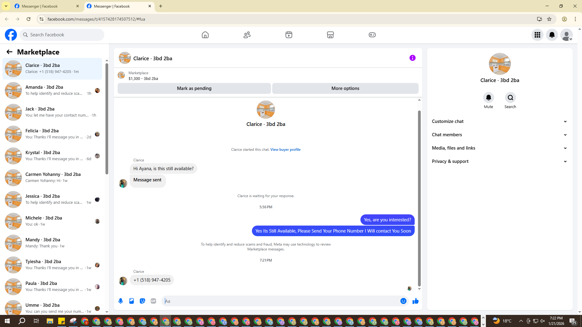Mute the Clarice conversation
The height and width of the screenshot is (327, 582).
click(x=488, y=98)
